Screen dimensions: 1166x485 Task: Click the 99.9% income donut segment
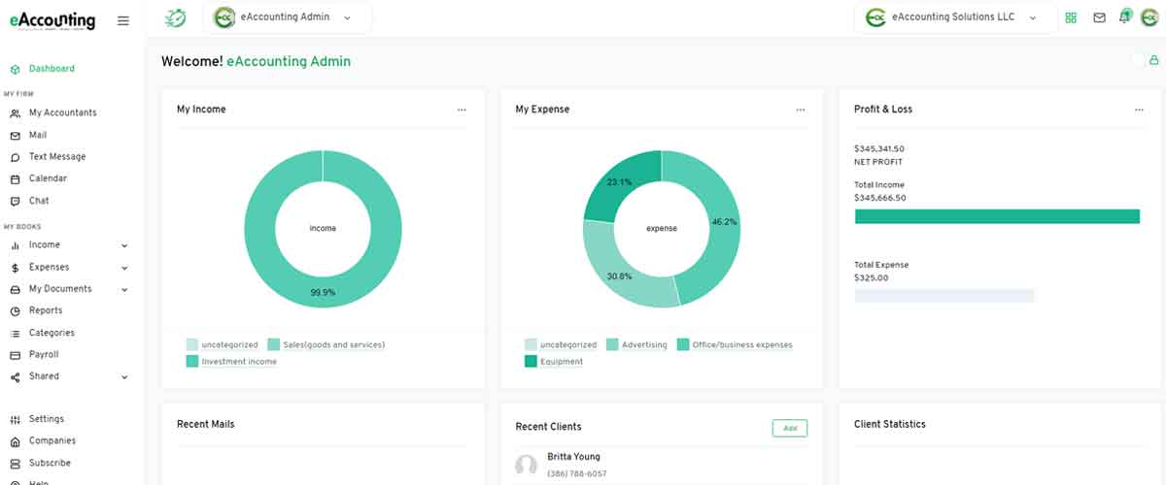323,291
